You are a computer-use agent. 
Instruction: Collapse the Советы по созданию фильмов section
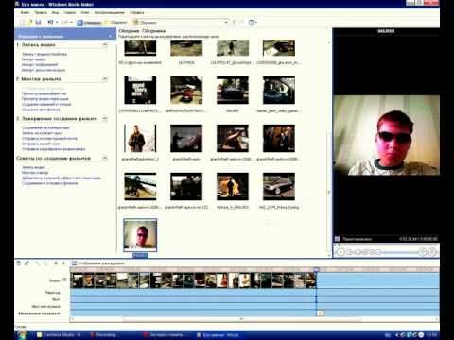pos(105,158)
